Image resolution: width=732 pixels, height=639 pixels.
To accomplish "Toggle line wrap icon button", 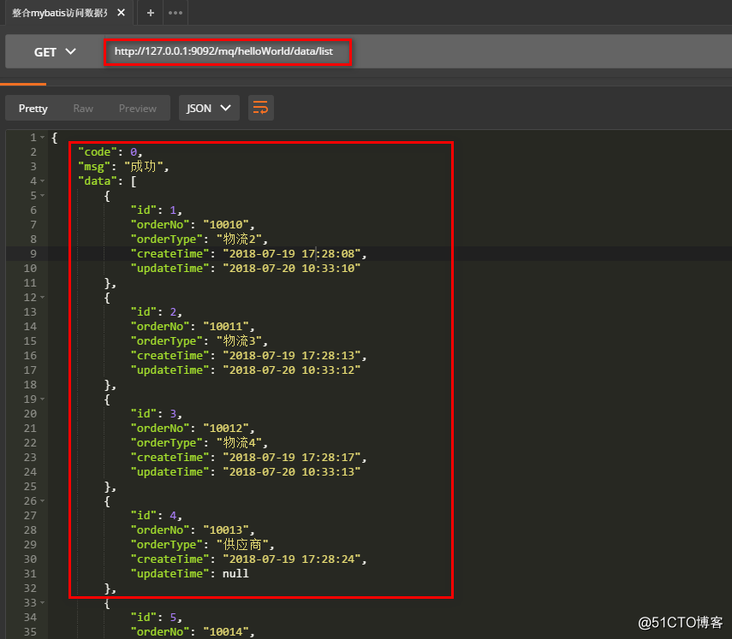I will click(x=260, y=108).
